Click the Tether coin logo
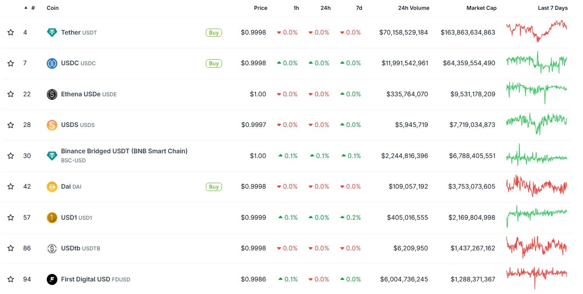This screenshot has height=294, width=583. [52, 33]
